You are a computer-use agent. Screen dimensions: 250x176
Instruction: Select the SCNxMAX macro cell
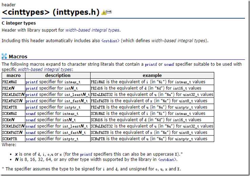[x=14, y=114]
